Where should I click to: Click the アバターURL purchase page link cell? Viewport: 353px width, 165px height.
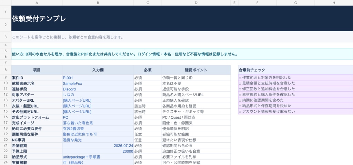(98, 100)
